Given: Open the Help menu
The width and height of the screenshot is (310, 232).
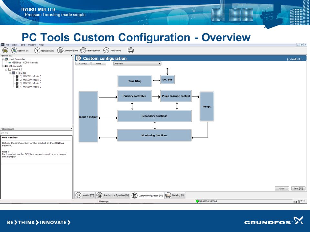Looking at the screenshot, I should 41,45.
